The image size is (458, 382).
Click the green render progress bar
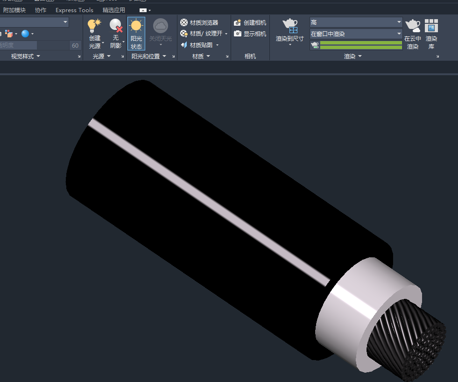click(x=360, y=45)
